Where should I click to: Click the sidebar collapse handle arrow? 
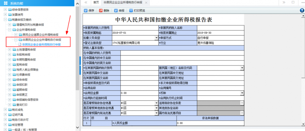click(80, 66)
